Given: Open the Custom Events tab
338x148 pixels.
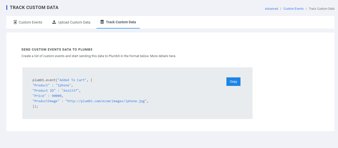Looking at the screenshot, I should point(30,22).
